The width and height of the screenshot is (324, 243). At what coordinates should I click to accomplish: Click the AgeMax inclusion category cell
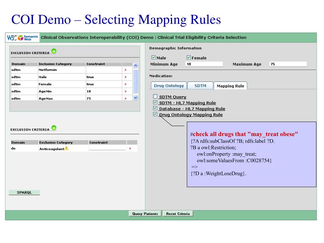[x=62, y=99]
